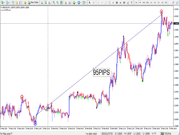Click the status bar low price L: 1.29353

(138, 134)
